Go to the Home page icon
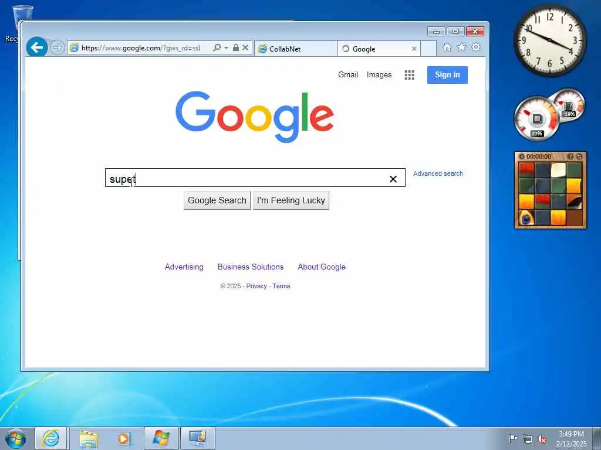Viewport: 601px width, 450px height. click(x=447, y=47)
